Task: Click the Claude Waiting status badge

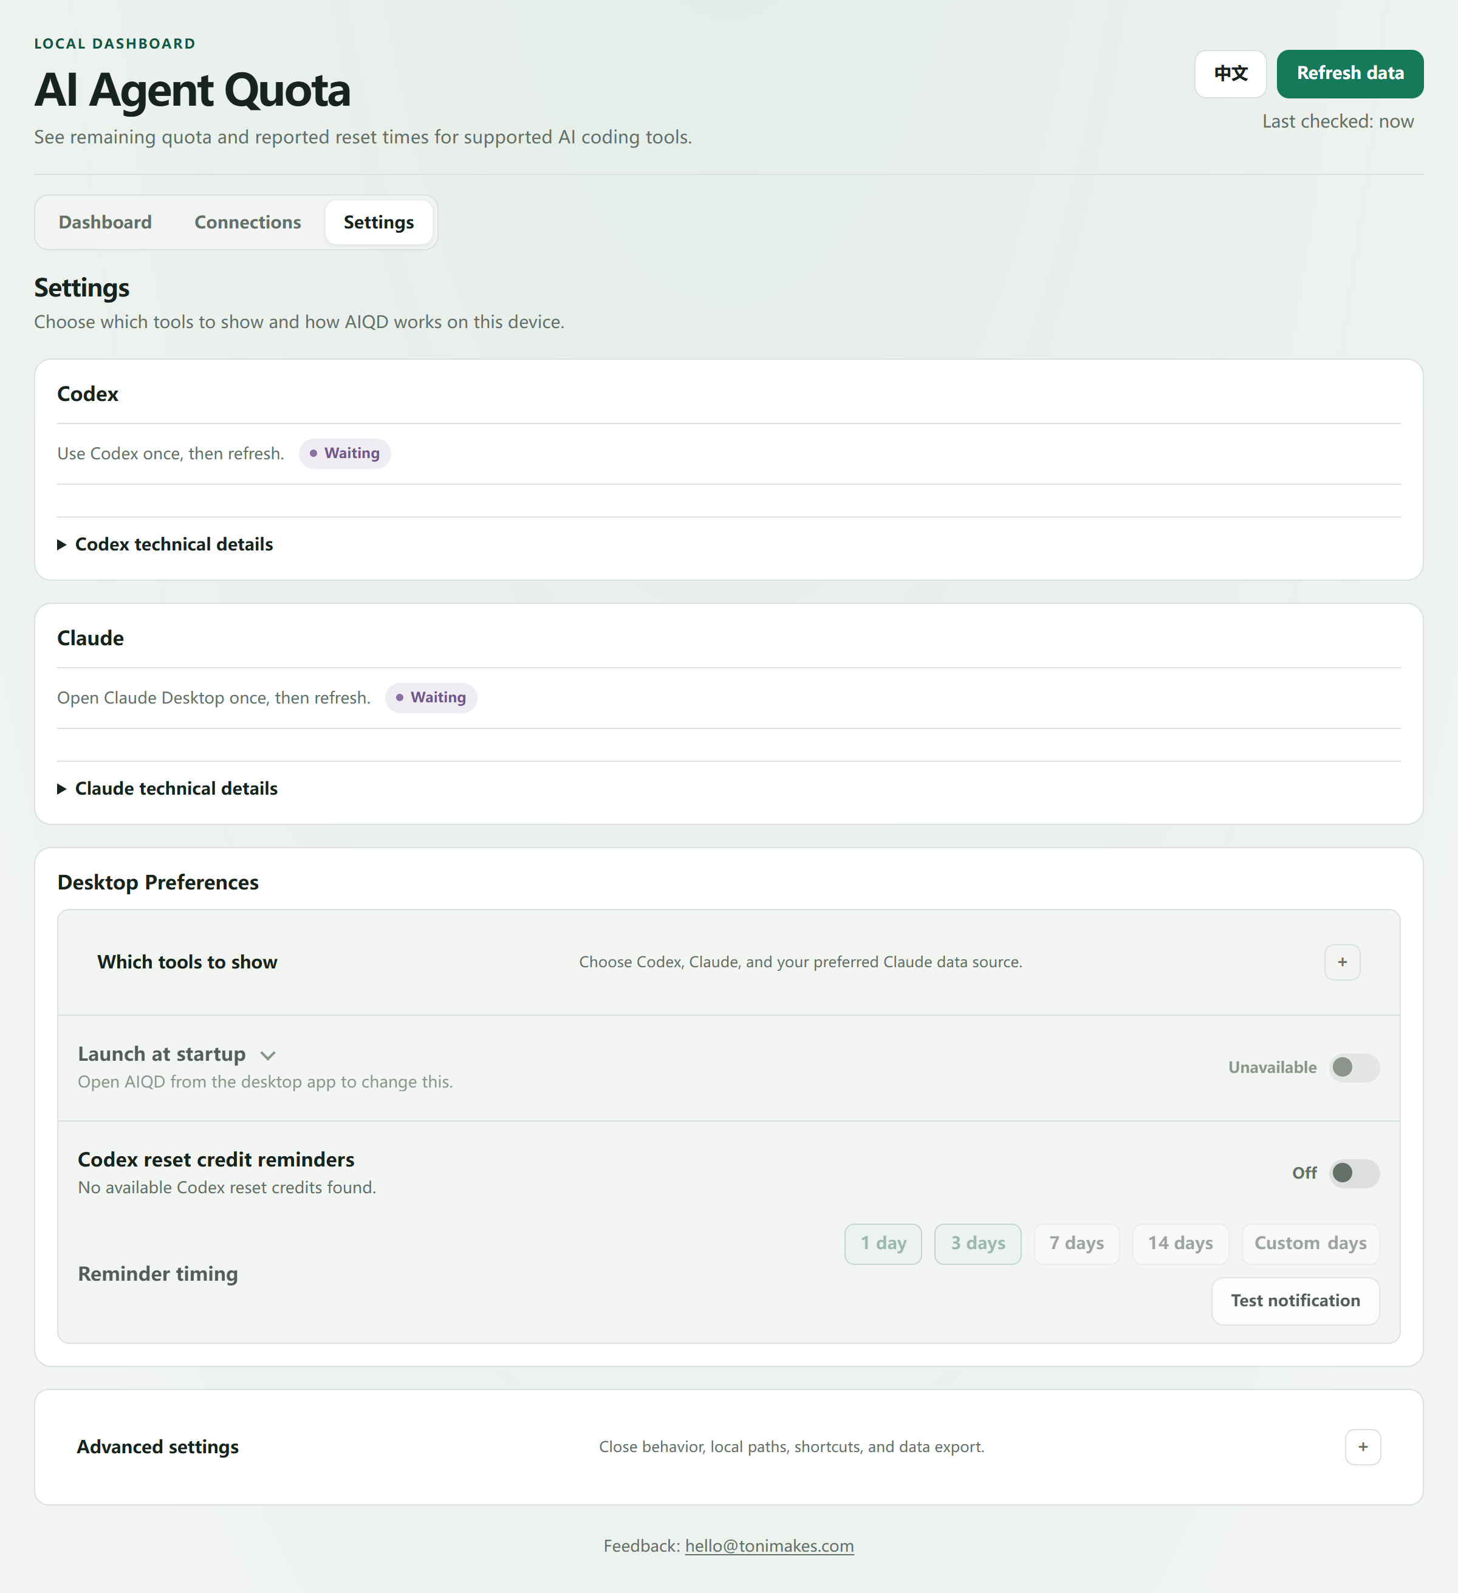Action: pyautogui.click(x=431, y=697)
